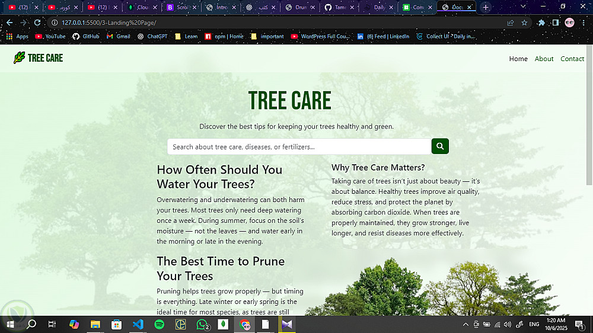This screenshot has height=333, width=593.
Task: Close the active Docu tab
Action: coord(469,7)
